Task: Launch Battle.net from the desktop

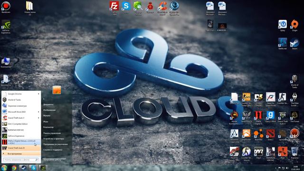Action: [283, 44]
